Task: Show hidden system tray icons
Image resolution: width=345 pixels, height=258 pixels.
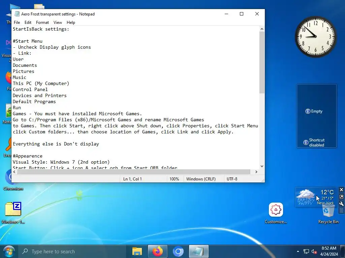Action: pyautogui.click(x=298, y=251)
